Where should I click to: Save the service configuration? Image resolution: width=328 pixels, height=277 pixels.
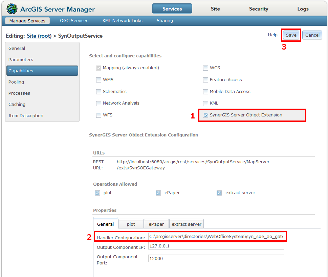tap(291, 35)
